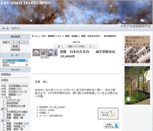The image size is (153, 131).
Task: Click the Add to Cart (カートに加える) button
Action: (108, 113)
